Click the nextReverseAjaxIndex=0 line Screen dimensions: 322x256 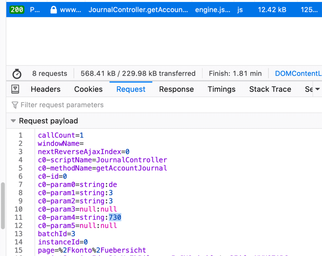(x=84, y=152)
